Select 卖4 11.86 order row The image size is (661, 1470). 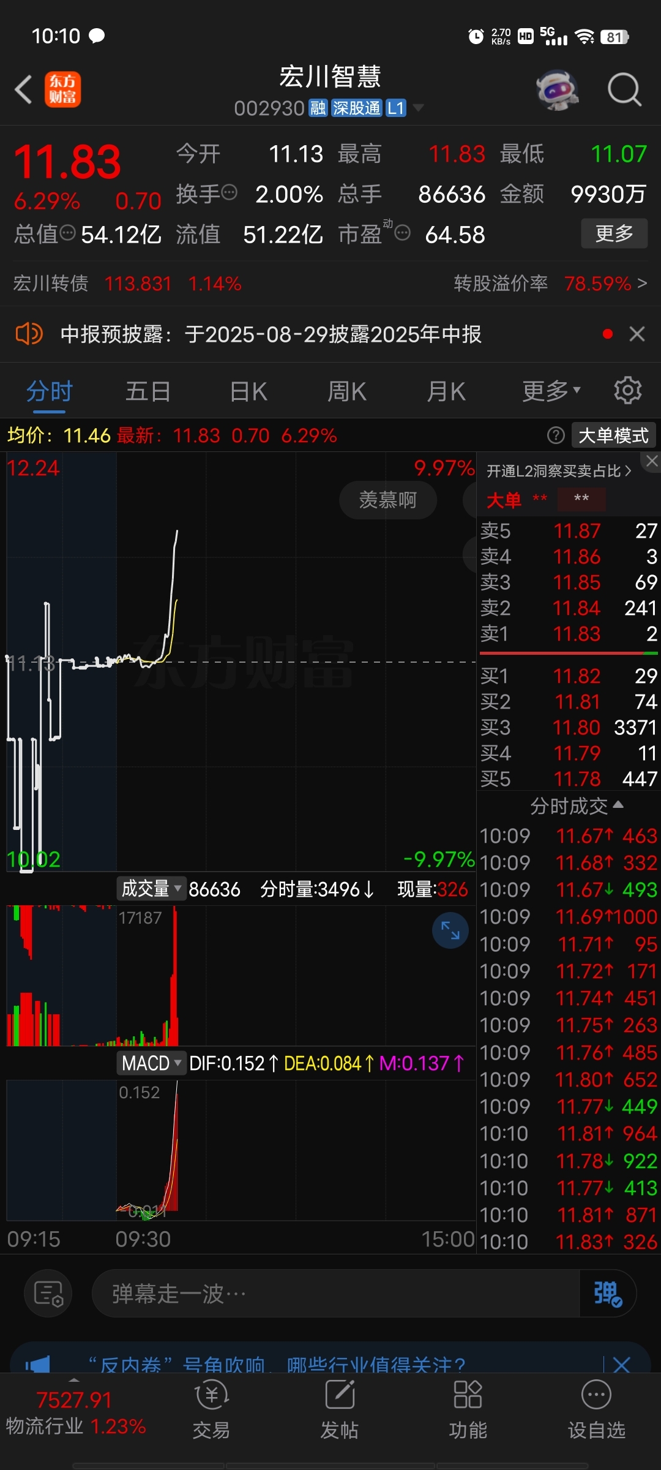coord(568,556)
